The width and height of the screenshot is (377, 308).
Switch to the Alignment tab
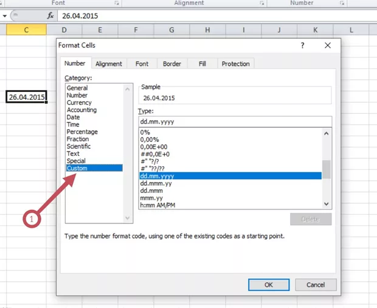[x=109, y=64]
